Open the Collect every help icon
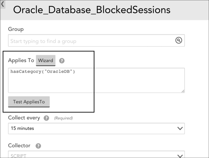 tap(46, 118)
